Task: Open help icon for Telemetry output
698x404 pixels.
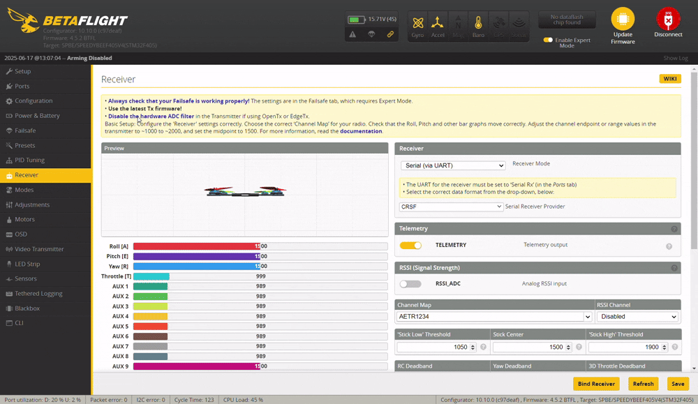Action: click(669, 246)
